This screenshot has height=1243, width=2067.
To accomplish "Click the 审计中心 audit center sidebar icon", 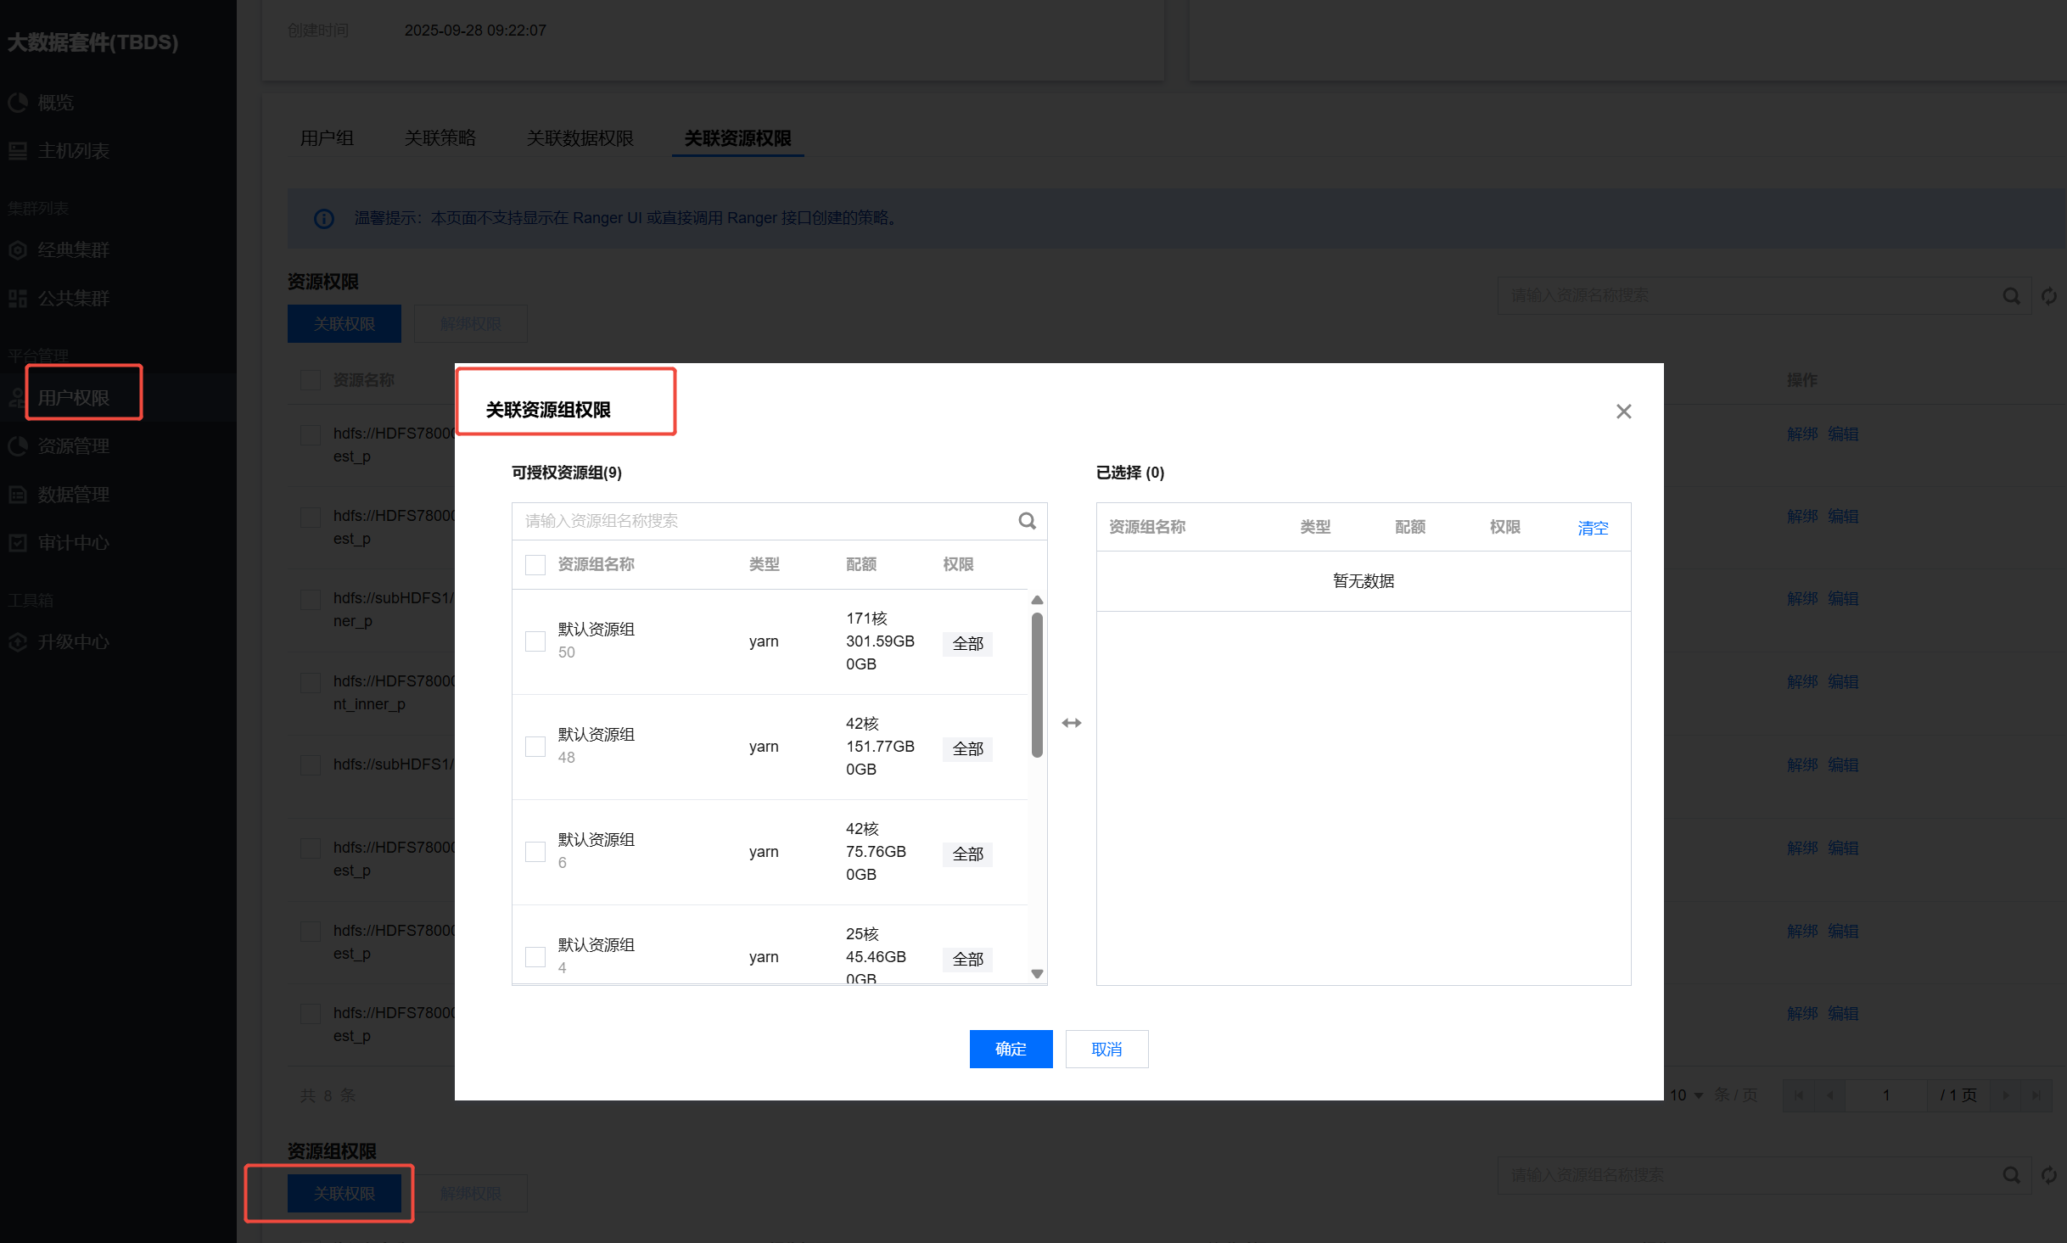I will click(18, 543).
